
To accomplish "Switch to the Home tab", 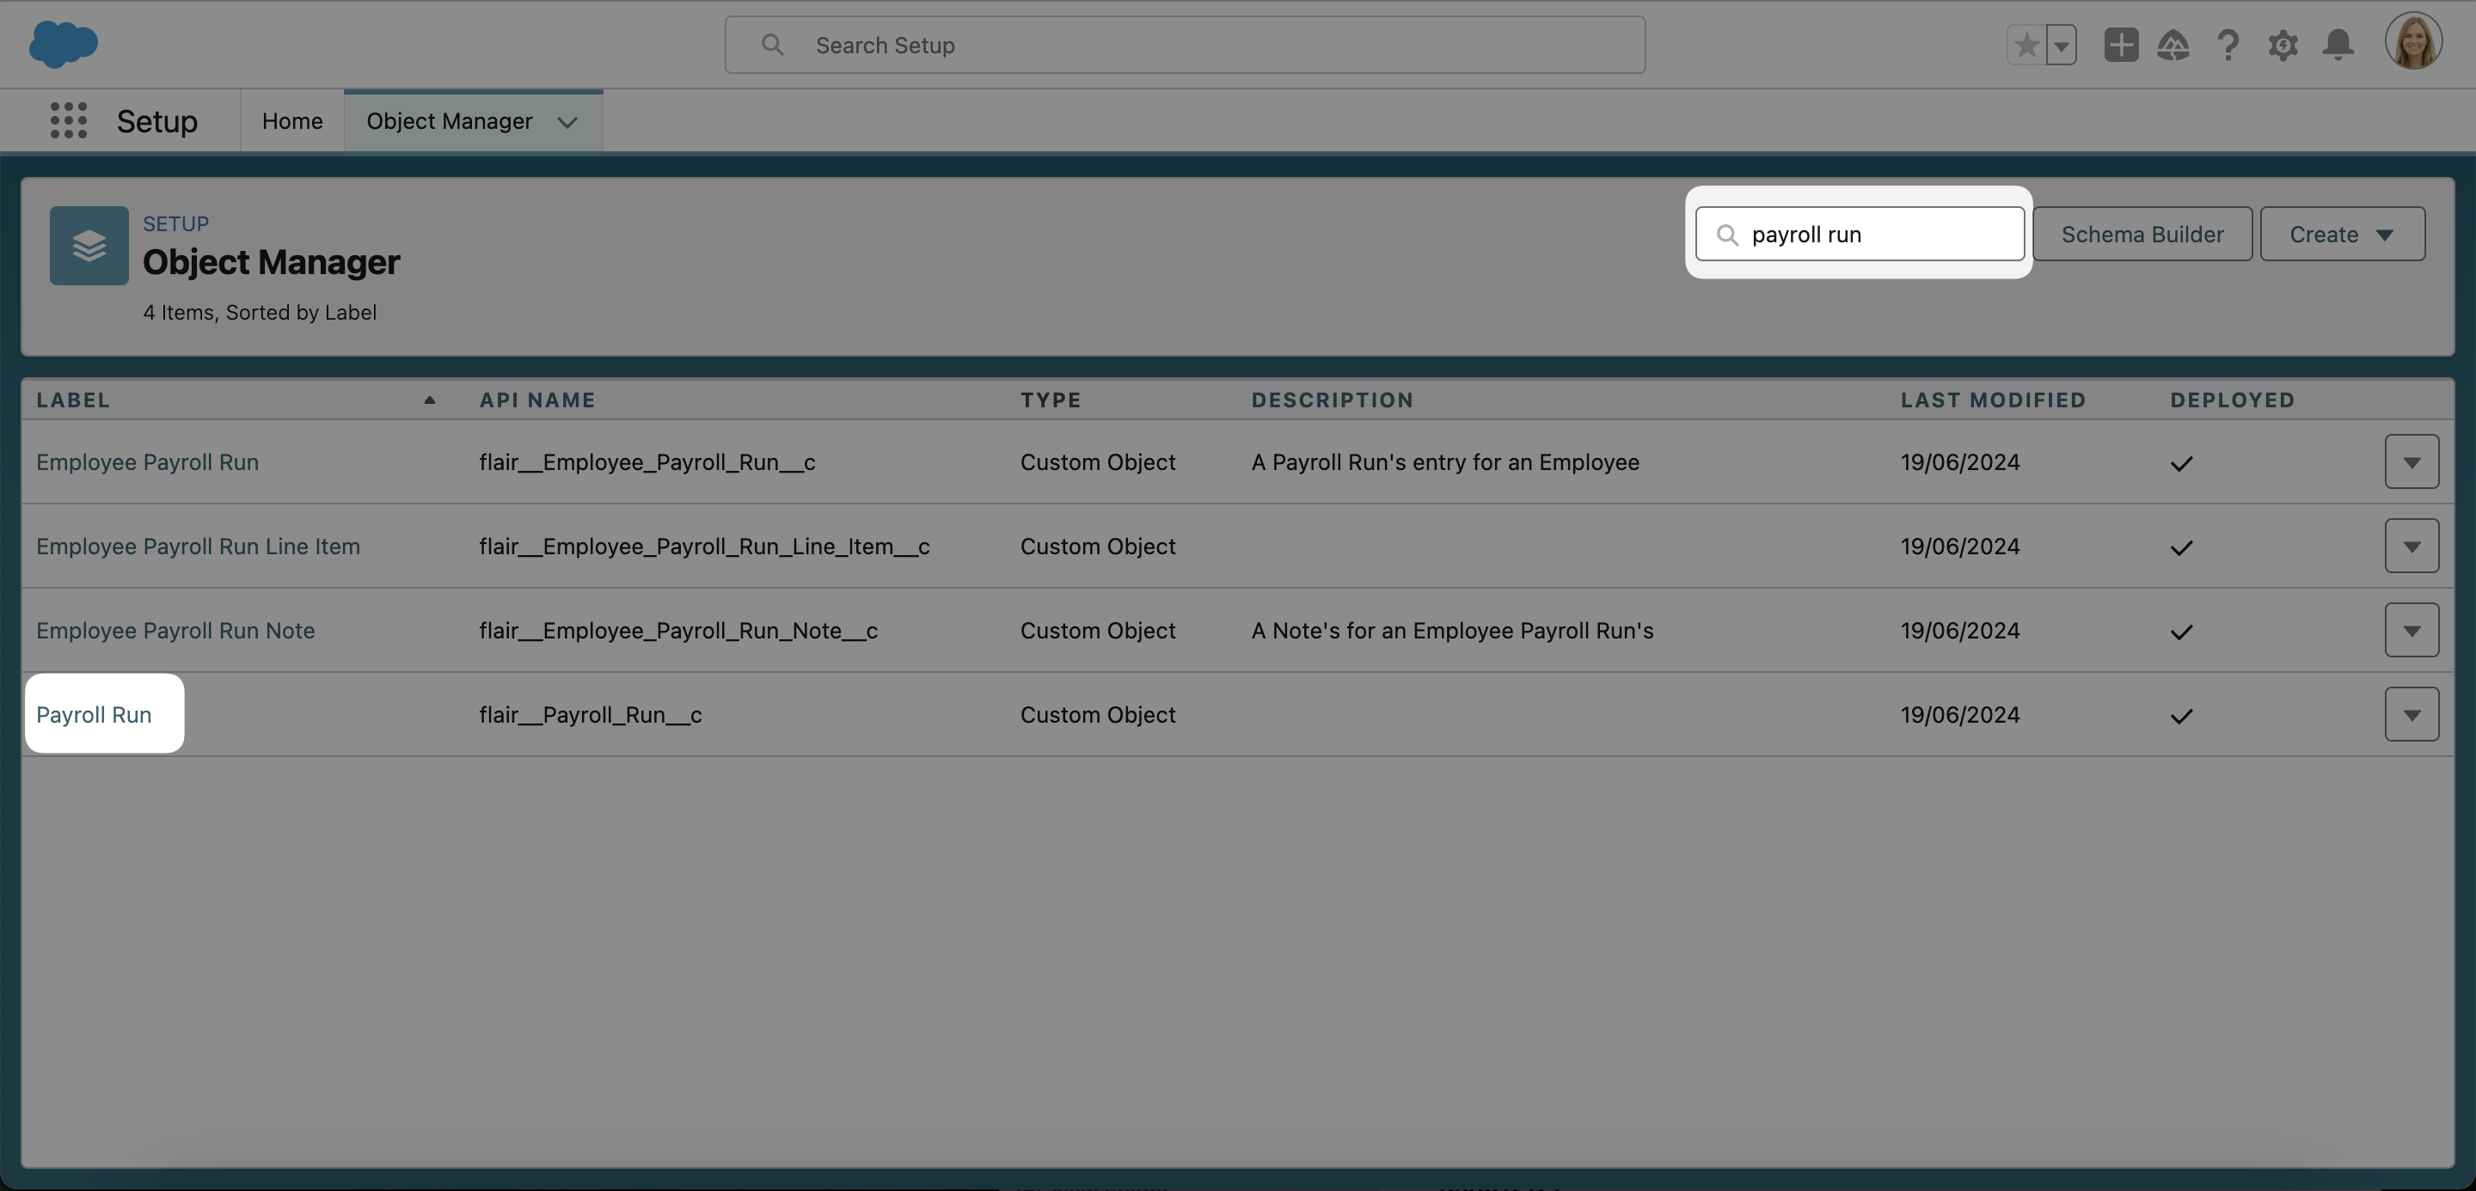I will pyautogui.click(x=291, y=120).
